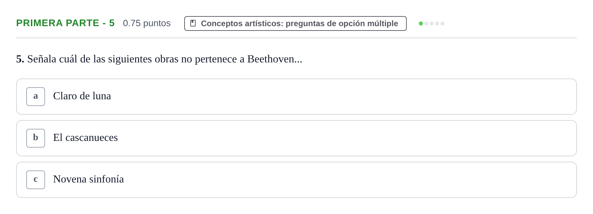593x214 pixels.
Task: Click the 'PRIMERA PARTE - 5' heading
Action: click(x=66, y=23)
